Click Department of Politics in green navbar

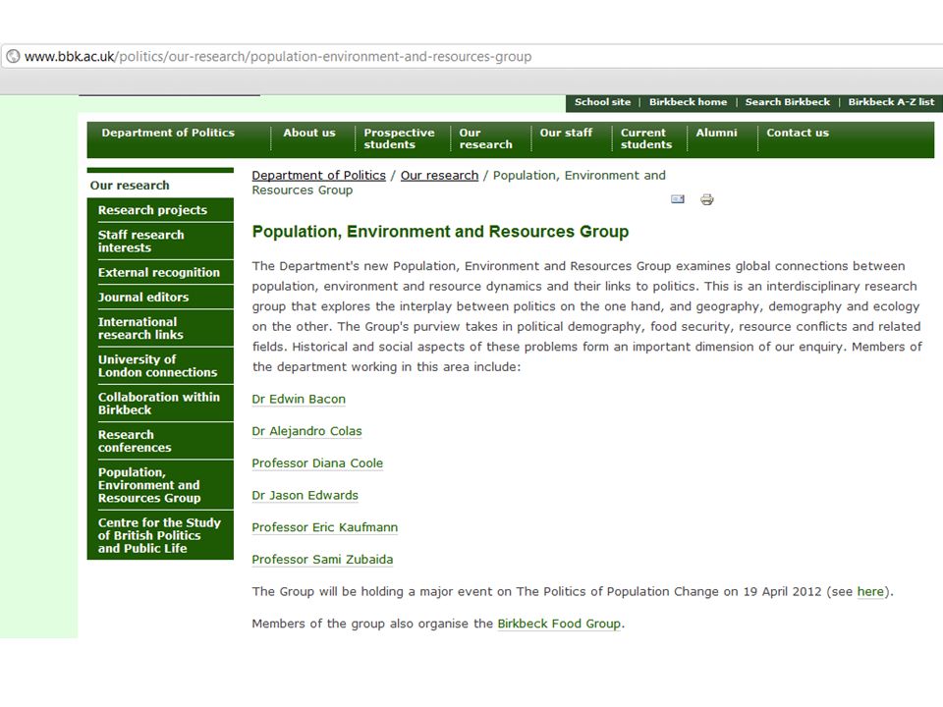168,133
